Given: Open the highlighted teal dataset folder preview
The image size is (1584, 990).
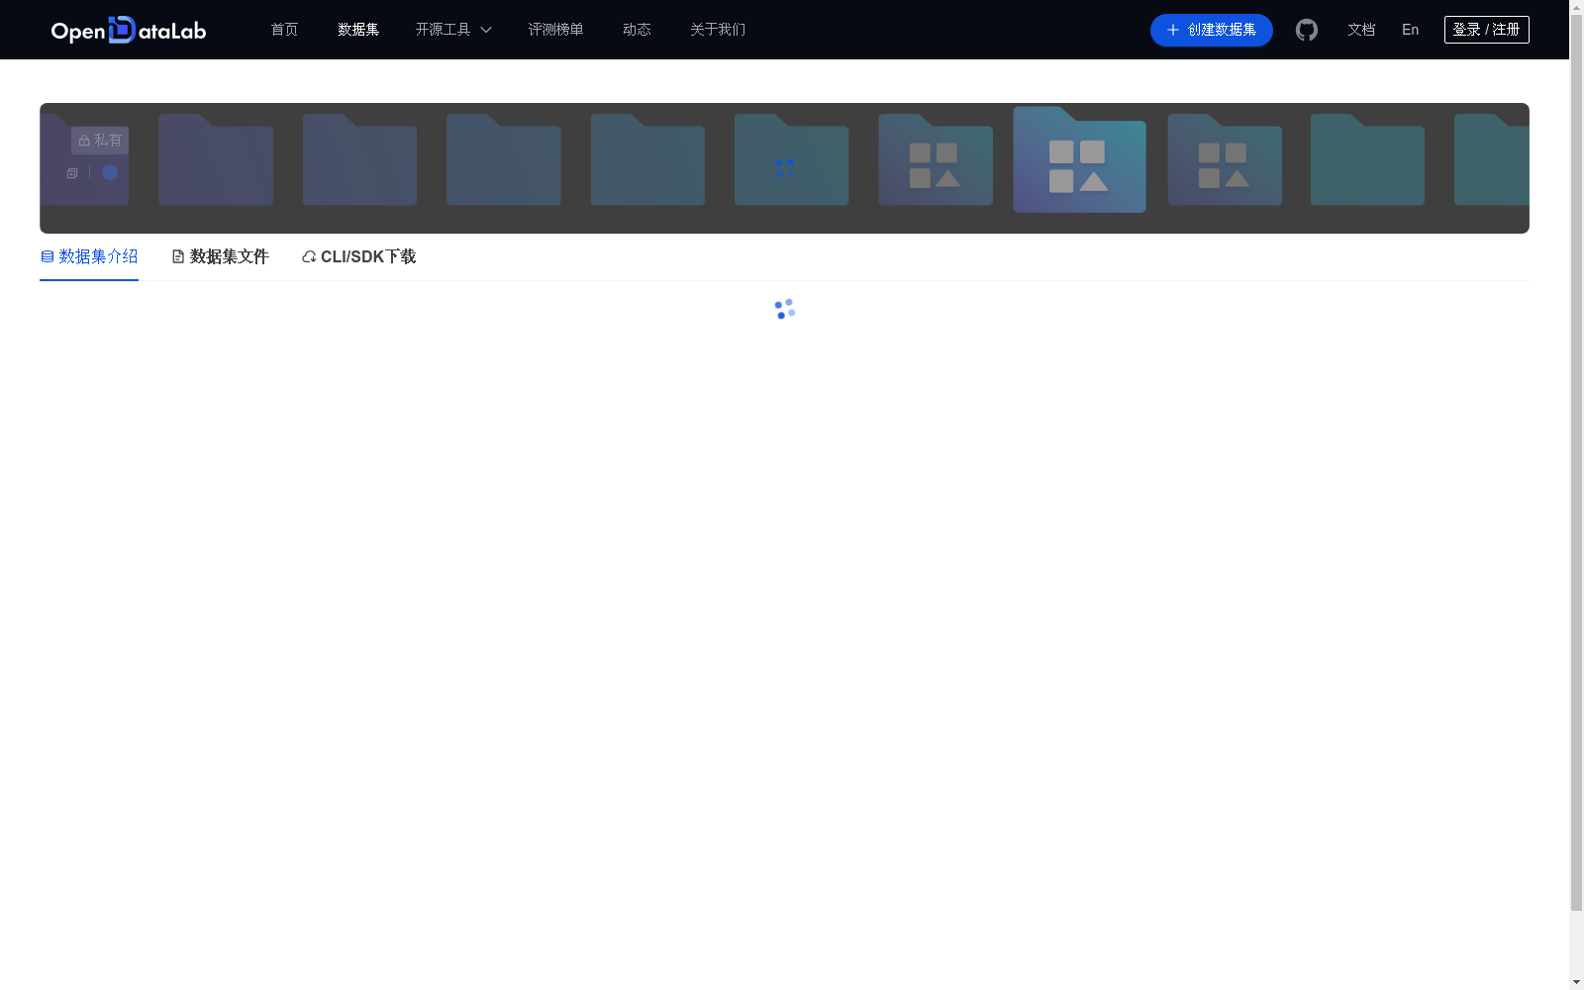Looking at the screenshot, I should [x=1079, y=160].
